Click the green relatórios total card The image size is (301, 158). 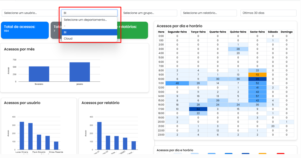click(x=134, y=30)
